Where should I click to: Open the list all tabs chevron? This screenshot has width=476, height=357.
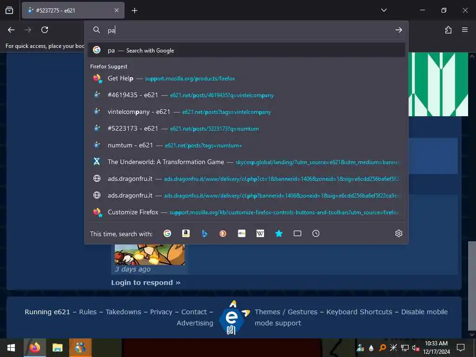(x=383, y=10)
